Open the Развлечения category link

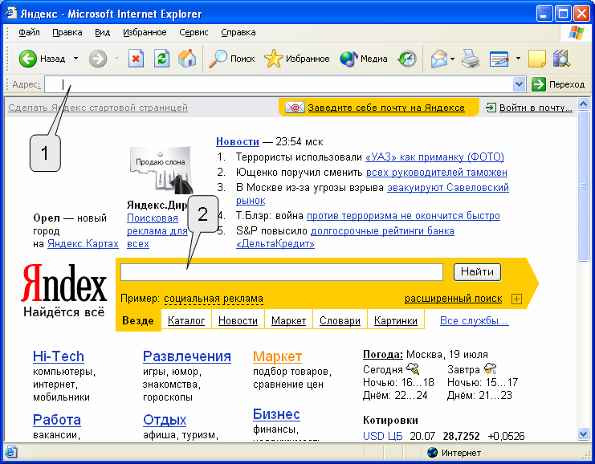coord(187,356)
